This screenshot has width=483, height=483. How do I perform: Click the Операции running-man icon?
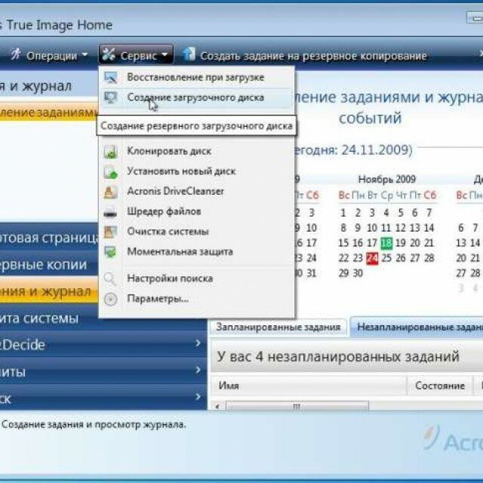click(16, 54)
